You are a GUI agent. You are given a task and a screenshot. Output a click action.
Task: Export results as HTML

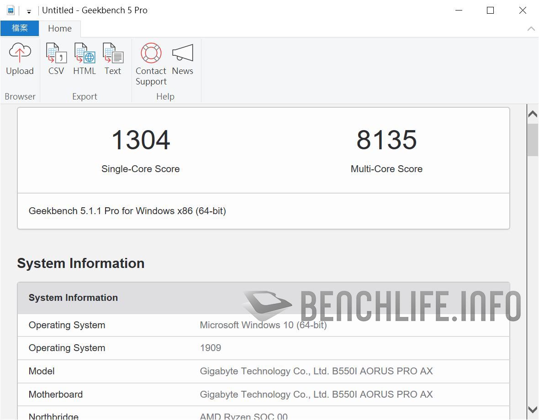[x=85, y=53]
